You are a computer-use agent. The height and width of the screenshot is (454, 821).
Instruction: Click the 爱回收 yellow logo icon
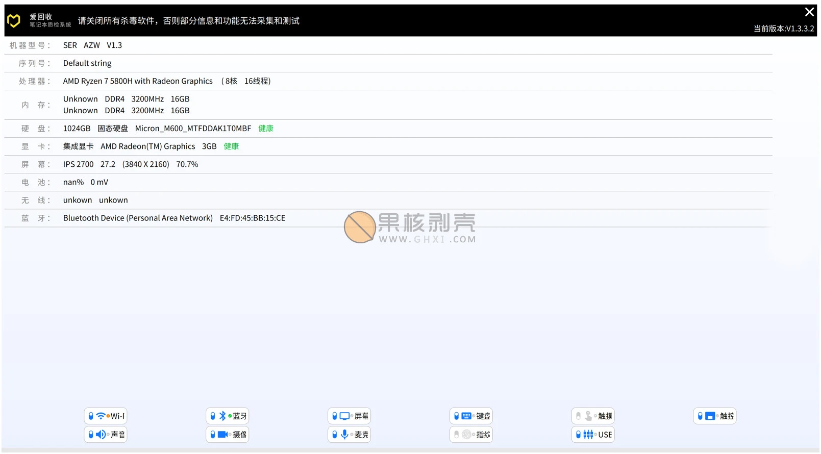14,20
